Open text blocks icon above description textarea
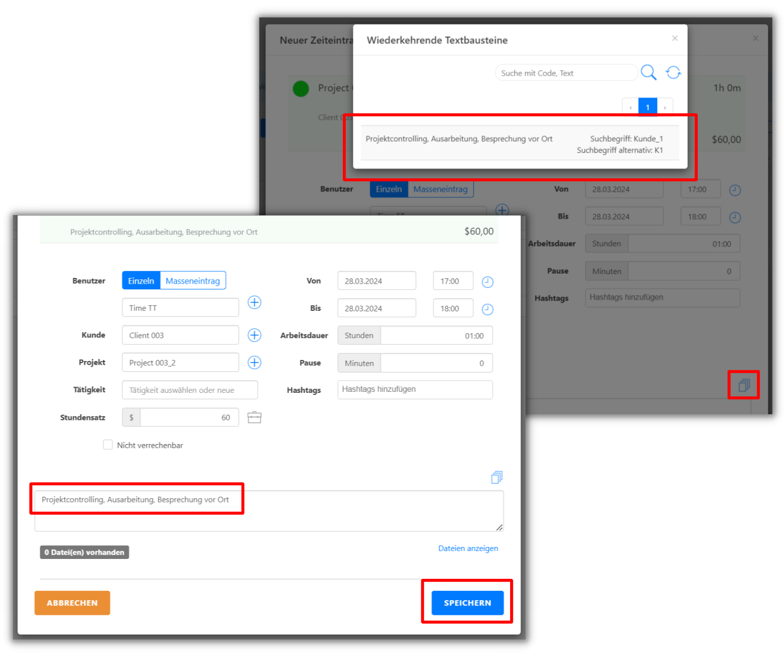Screen dimensions: 784x653 497,477
